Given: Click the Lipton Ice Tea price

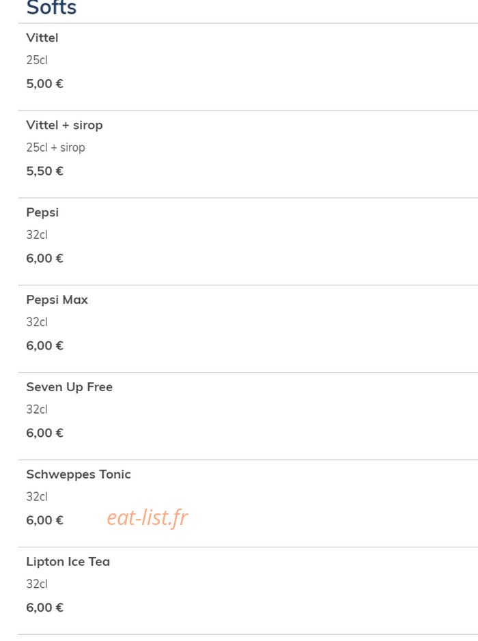Looking at the screenshot, I should click(x=44, y=608).
